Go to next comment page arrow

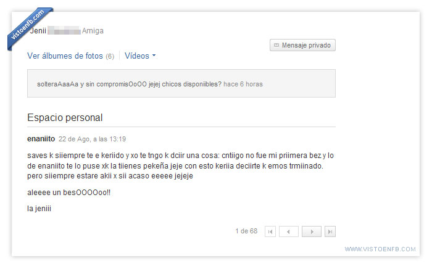pyautogui.click(x=312, y=231)
